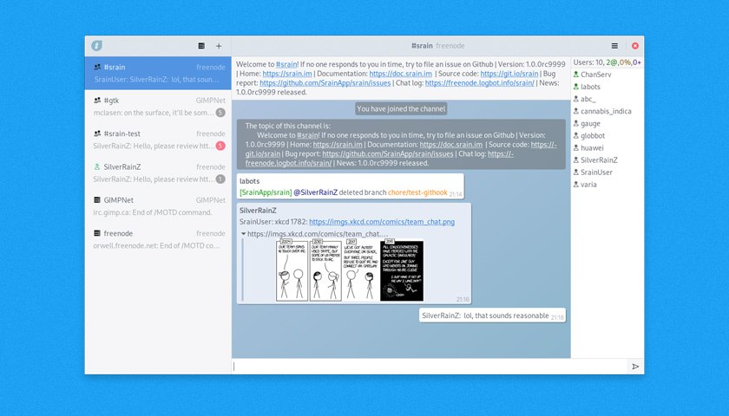Open the #gtk channel on GIMPNet

pyautogui.click(x=158, y=107)
